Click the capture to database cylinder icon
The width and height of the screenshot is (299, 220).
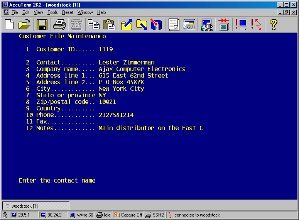point(156,25)
